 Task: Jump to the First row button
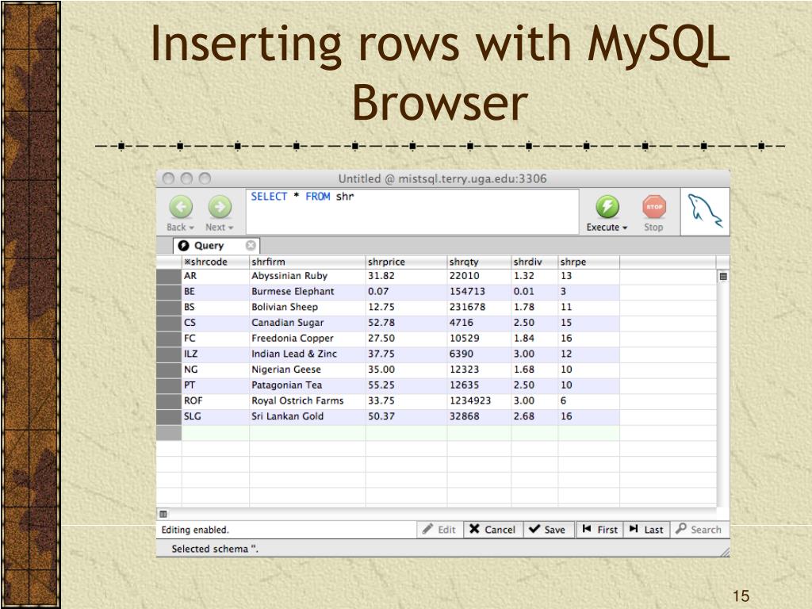[x=600, y=530]
